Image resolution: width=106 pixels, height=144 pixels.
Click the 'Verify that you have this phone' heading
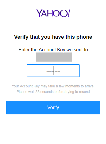tap(53, 37)
